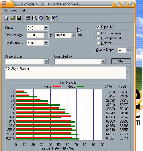Save results with the floppy disk icon
Image resolution: width=143 pixels, height=151 pixels.
point(19,18)
